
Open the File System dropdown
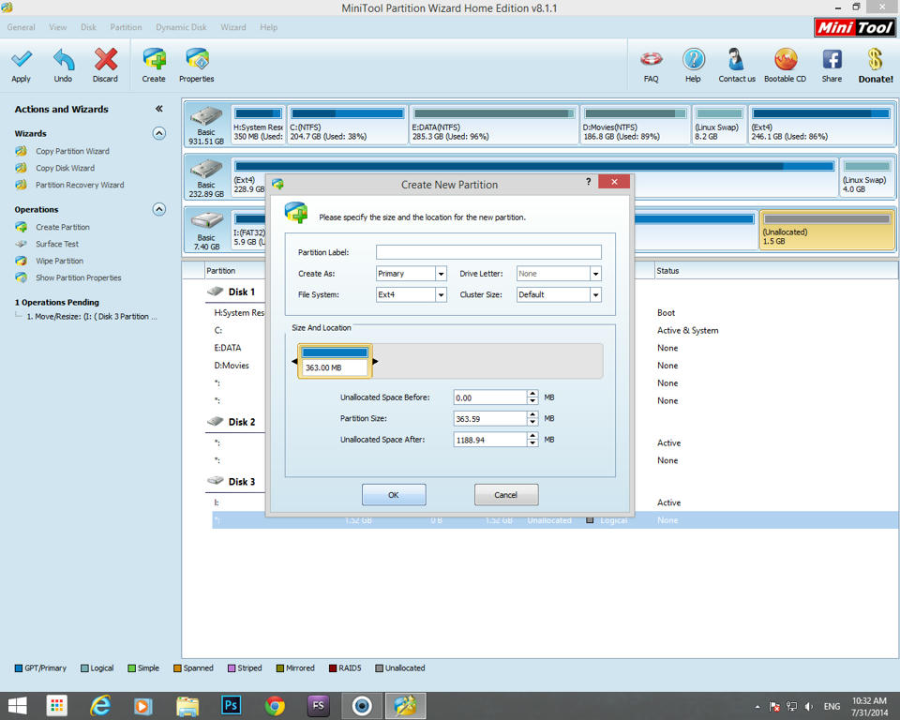(441, 294)
